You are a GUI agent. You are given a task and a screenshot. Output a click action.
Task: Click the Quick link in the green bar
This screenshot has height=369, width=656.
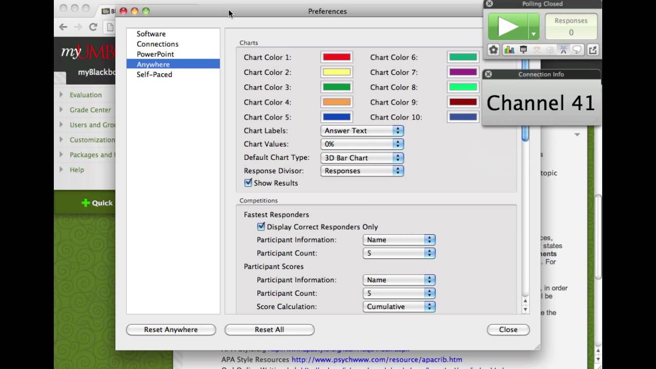102,203
